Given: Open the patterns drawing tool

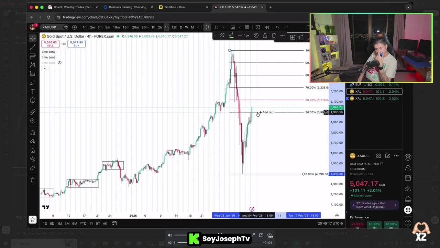Looking at the screenshot, I should click(x=33, y=65).
